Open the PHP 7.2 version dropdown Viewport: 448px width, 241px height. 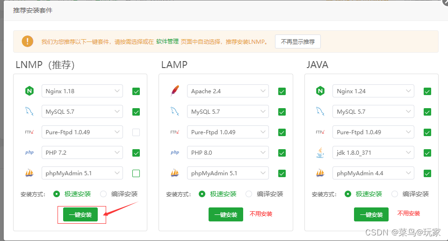point(82,153)
